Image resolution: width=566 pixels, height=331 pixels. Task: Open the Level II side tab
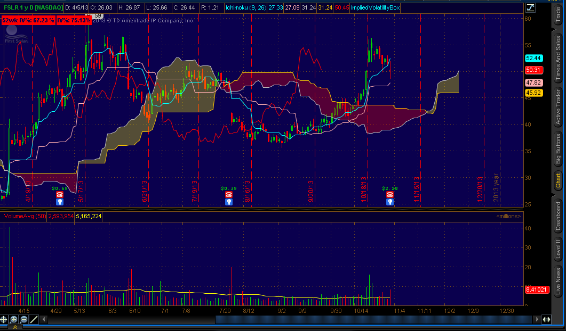click(558, 249)
